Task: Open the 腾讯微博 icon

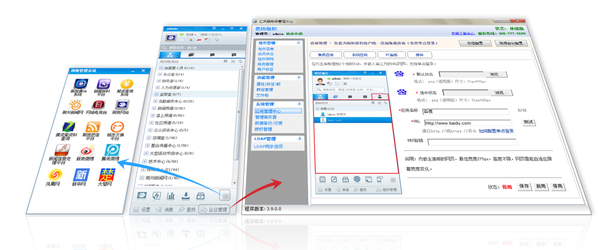Action: coord(111,150)
